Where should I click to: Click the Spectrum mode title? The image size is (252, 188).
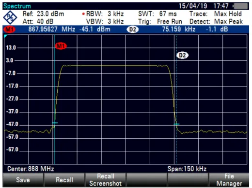coord(17,6)
